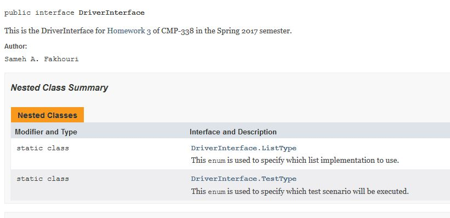The height and width of the screenshot is (218, 450).
Task: Click the Nested Class Summary heading
Action: 59,87
